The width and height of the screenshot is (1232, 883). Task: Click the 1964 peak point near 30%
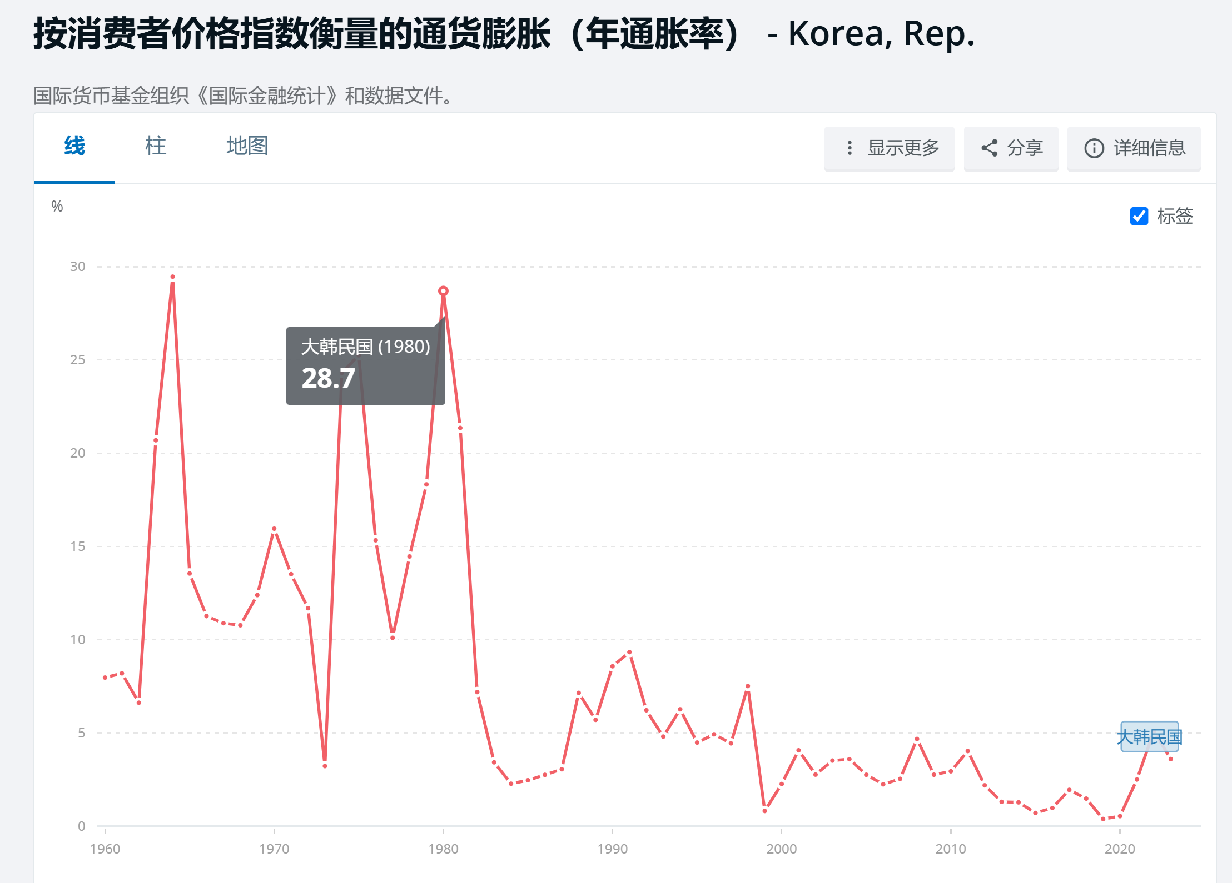[x=173, y=277]
